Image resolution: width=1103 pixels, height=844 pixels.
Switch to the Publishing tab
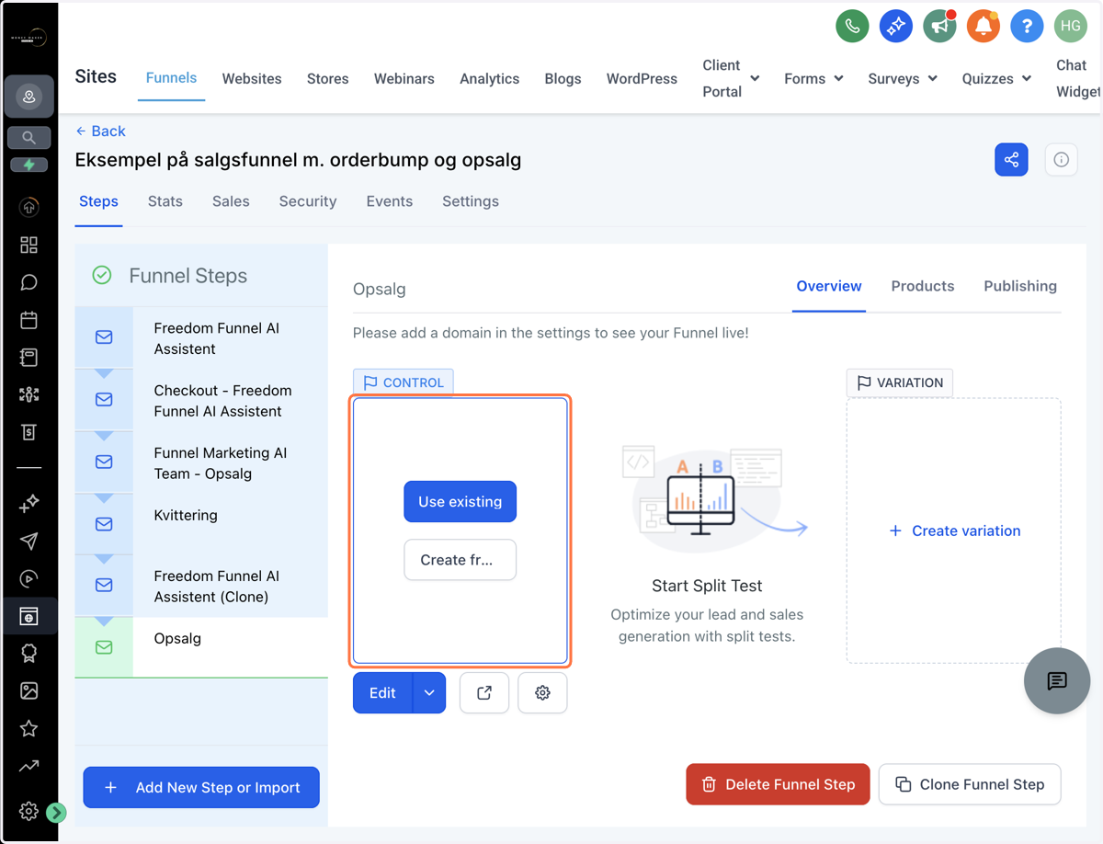point(1020,286)
